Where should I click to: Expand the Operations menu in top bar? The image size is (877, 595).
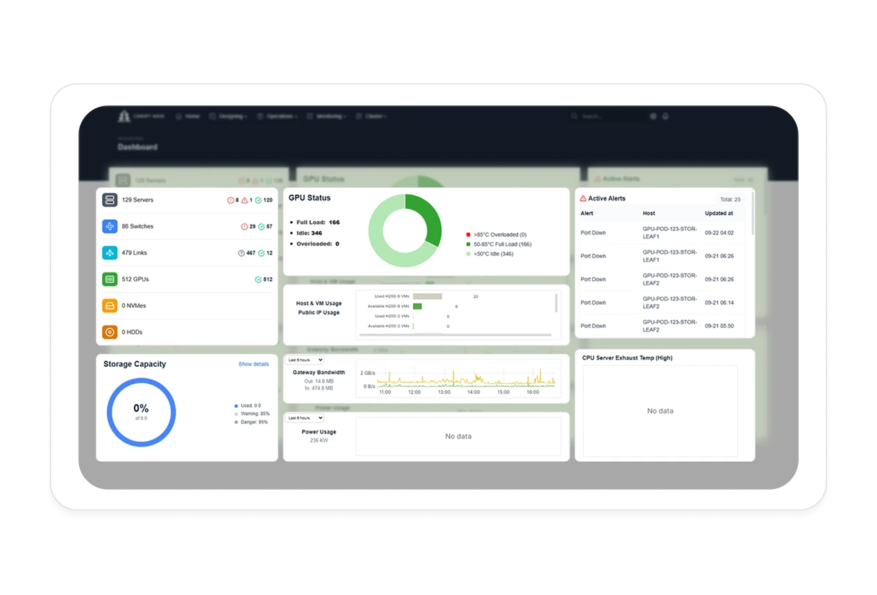[x=277, y=117]
